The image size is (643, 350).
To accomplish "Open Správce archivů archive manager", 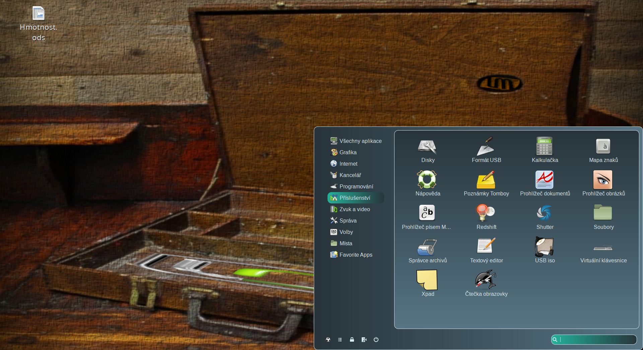I will [427, 250].
